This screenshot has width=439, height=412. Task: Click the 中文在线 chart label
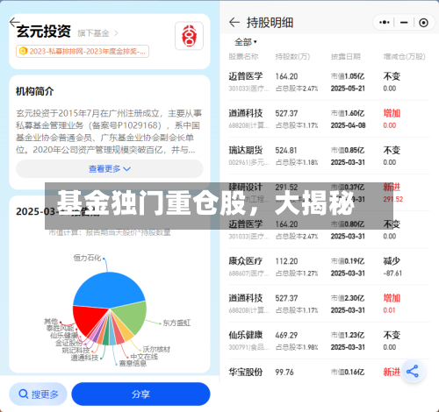coord(144,357)
